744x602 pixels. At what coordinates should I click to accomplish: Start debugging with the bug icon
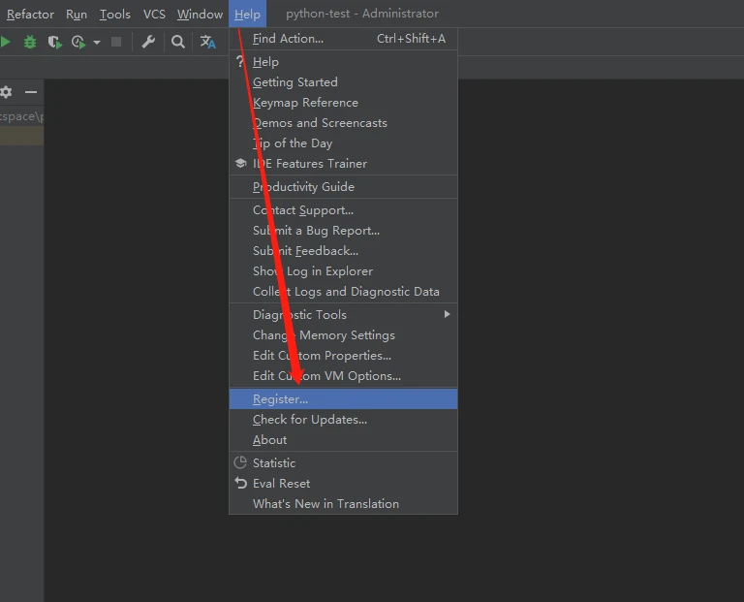click(30, 42)
